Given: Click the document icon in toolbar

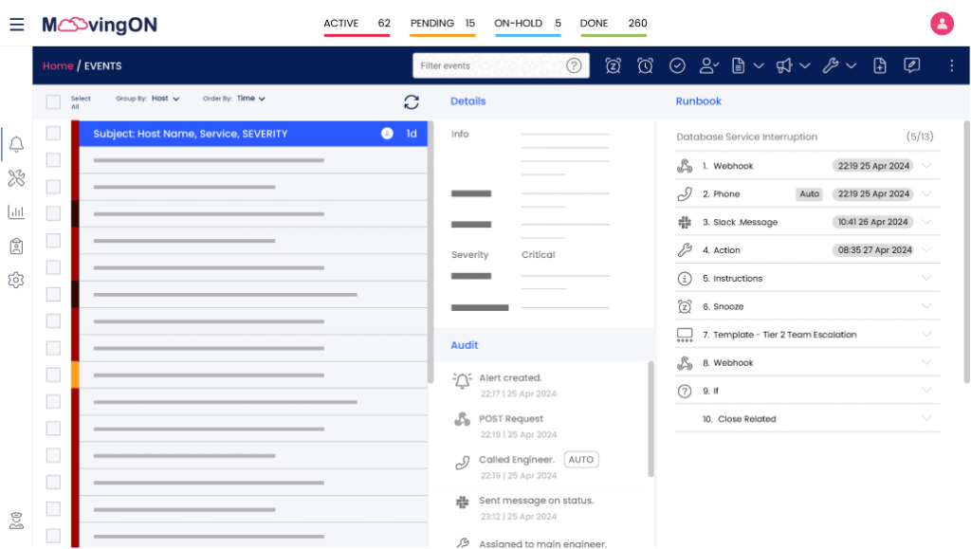Looking at the screenshot, I should click(738, 65).
